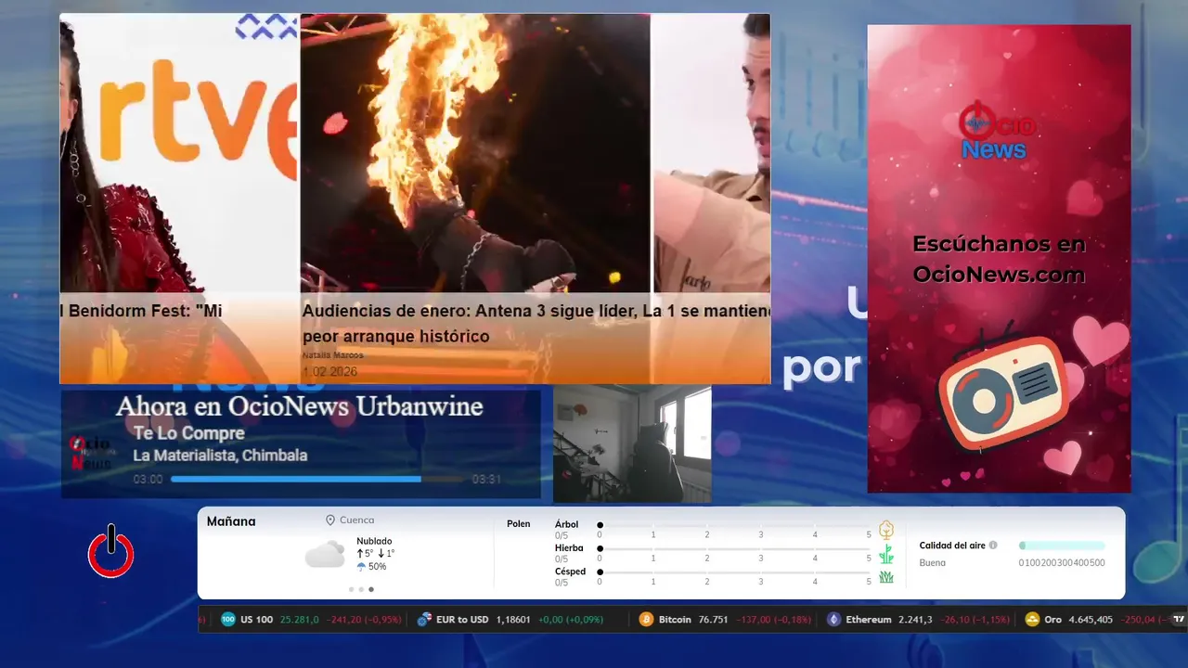Screen dimensions: 1188x668
Task: Click the total duration 03:31
Action: (486, 480)
